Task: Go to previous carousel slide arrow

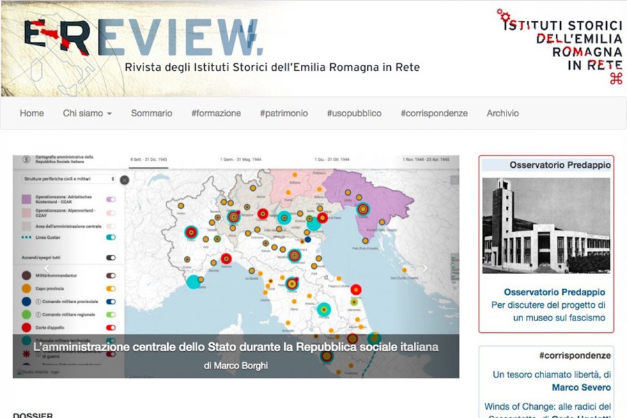Action: pos(47,268)
